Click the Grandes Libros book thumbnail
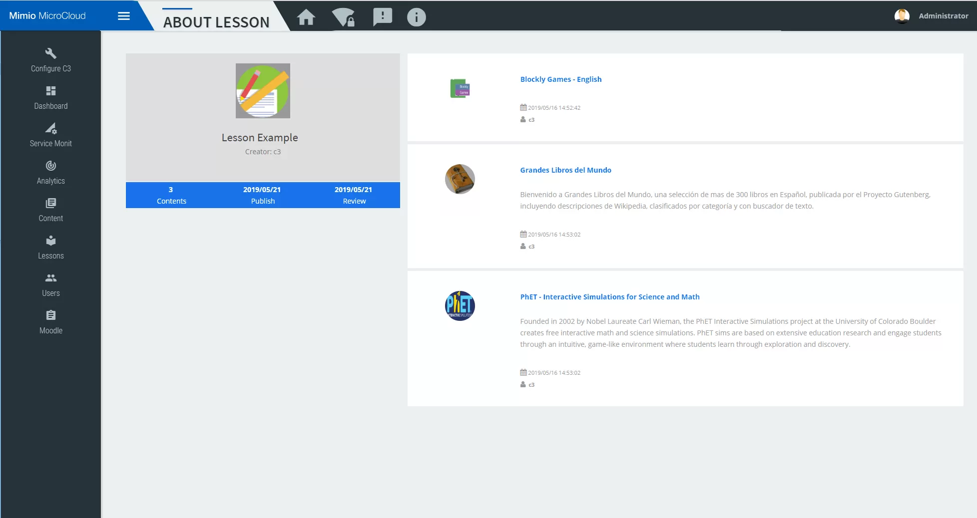This screenshot has width=977, height=518. 460,179
